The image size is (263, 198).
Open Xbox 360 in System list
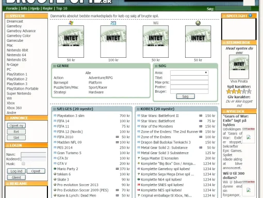tap(14, 108)
